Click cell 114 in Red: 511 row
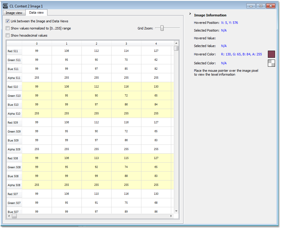 [126, 51]
